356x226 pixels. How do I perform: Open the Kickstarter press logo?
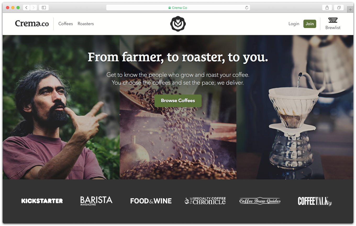[x=42, y=201]
